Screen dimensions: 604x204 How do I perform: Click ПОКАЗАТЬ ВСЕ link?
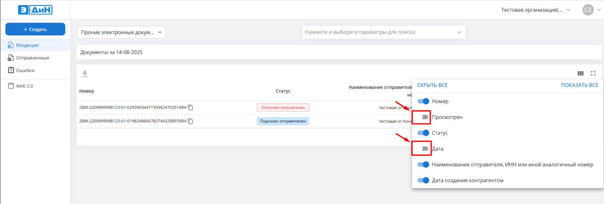click(579, 85)
